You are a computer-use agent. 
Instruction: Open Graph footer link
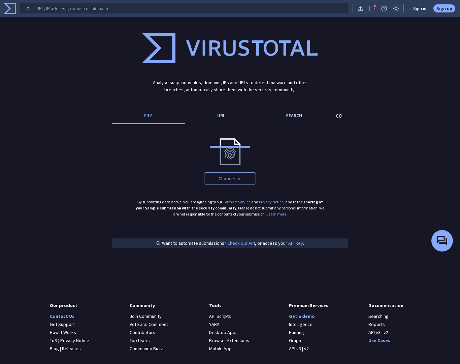(x=295, y=340)
